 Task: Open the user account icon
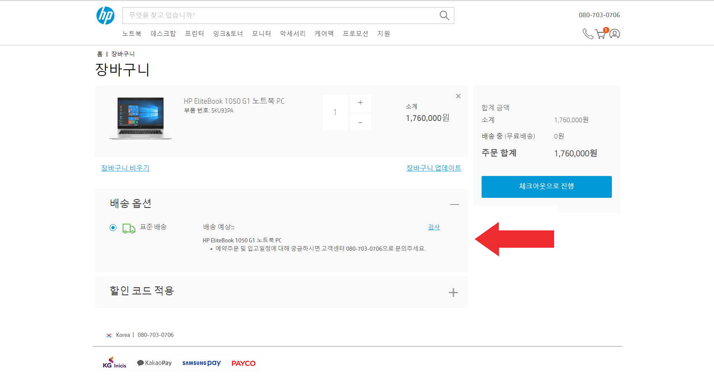tap(615, 34)
